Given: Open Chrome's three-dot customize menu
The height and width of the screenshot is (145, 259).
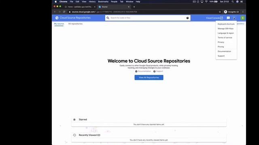Looking at the screenshot, I should [x=243, y=12].
